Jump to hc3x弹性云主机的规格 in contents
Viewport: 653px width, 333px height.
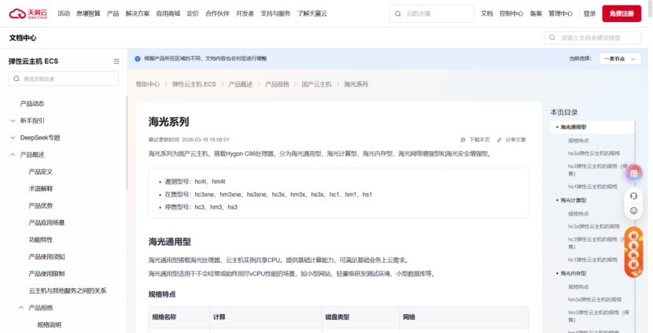coord(594,226)
